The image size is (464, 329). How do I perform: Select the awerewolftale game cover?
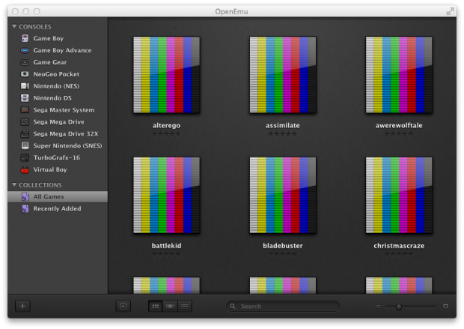tap(399, 74)
